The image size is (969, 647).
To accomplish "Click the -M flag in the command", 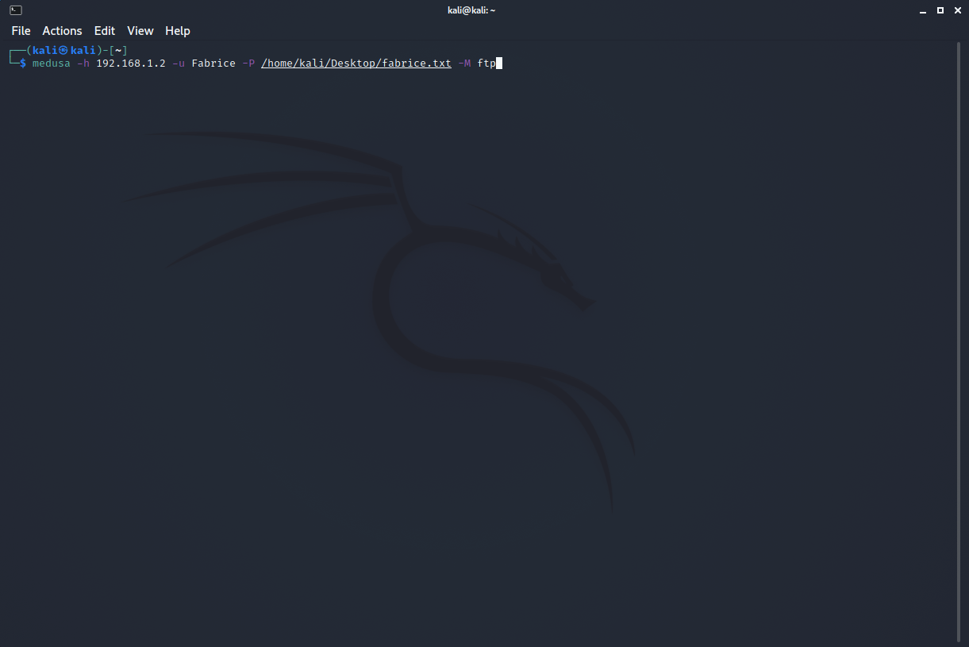I will [x=464, y=64].
